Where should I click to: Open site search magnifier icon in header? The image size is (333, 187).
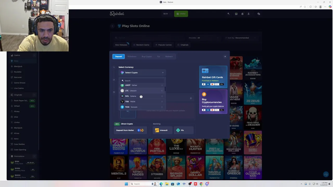[229, 14]
